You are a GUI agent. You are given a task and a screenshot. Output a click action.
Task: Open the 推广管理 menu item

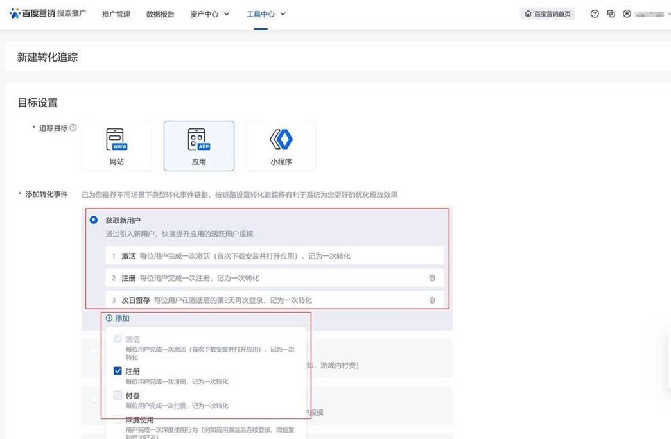tap(116, 14)
